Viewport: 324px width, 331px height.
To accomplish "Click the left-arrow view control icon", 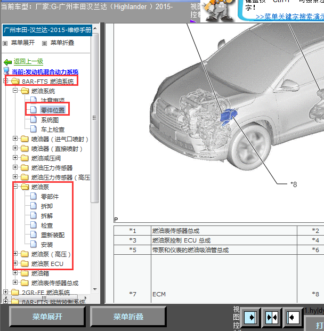I will 293,317.
